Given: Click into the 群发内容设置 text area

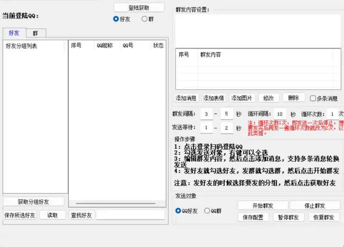Looking at the screenshot, I should point(258,31).
